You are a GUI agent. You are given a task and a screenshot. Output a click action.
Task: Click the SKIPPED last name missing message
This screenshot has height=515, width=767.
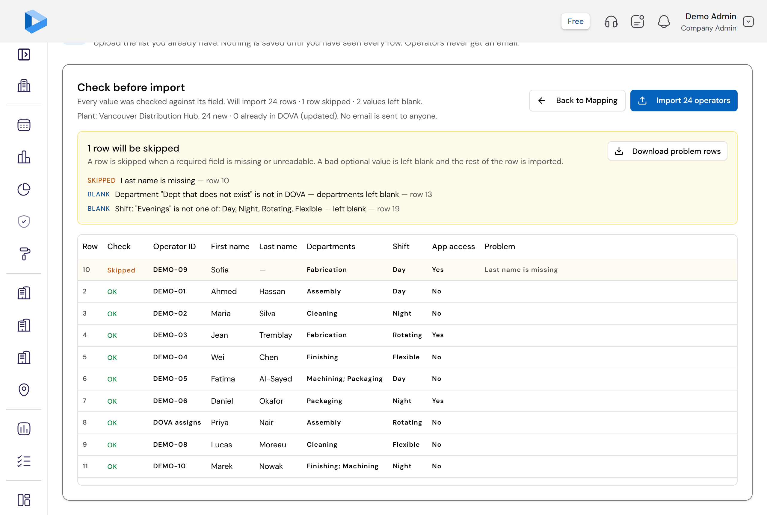coord(158,181)
